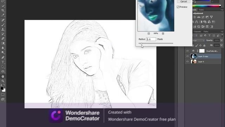Image resolution: width=225 pixels, height=127 pixels.
Task: Open the layer blend mode dropdown
Action: (x=198, y=41)
